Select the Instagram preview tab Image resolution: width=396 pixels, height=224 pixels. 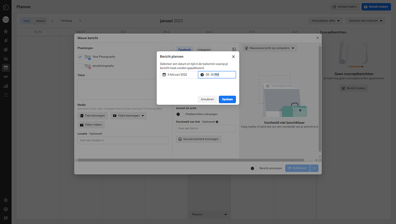click(204, 49)
